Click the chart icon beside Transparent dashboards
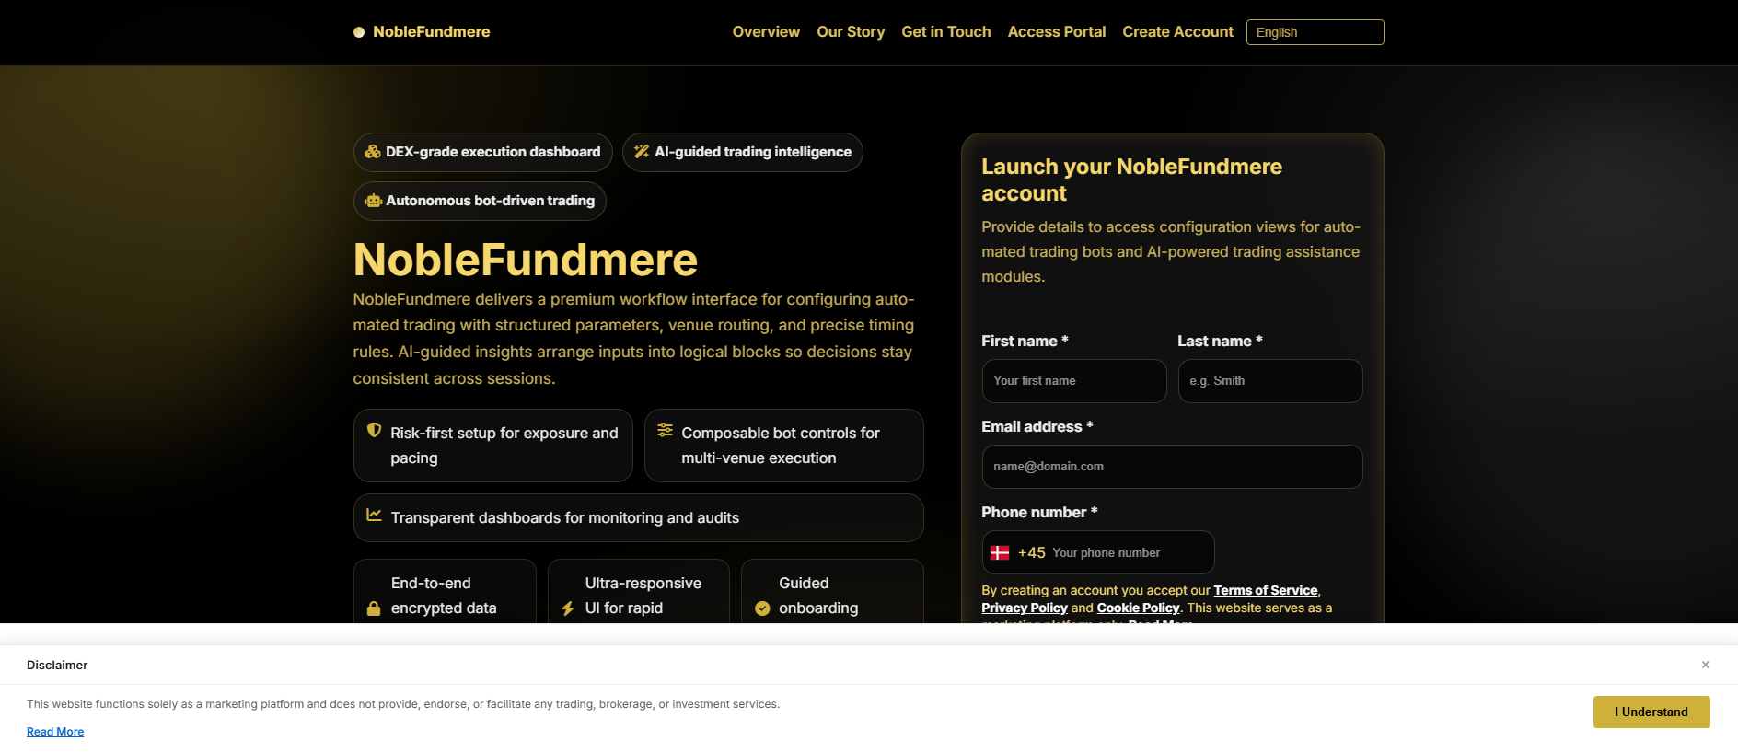1738x753 pixels. (x=374, y=515)
